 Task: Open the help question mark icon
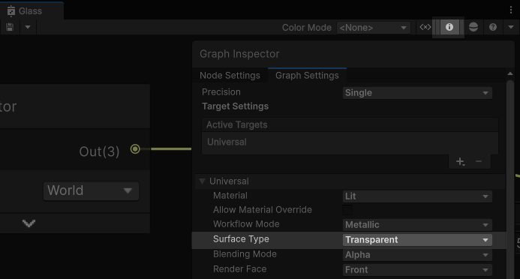[x=493, y=27]
